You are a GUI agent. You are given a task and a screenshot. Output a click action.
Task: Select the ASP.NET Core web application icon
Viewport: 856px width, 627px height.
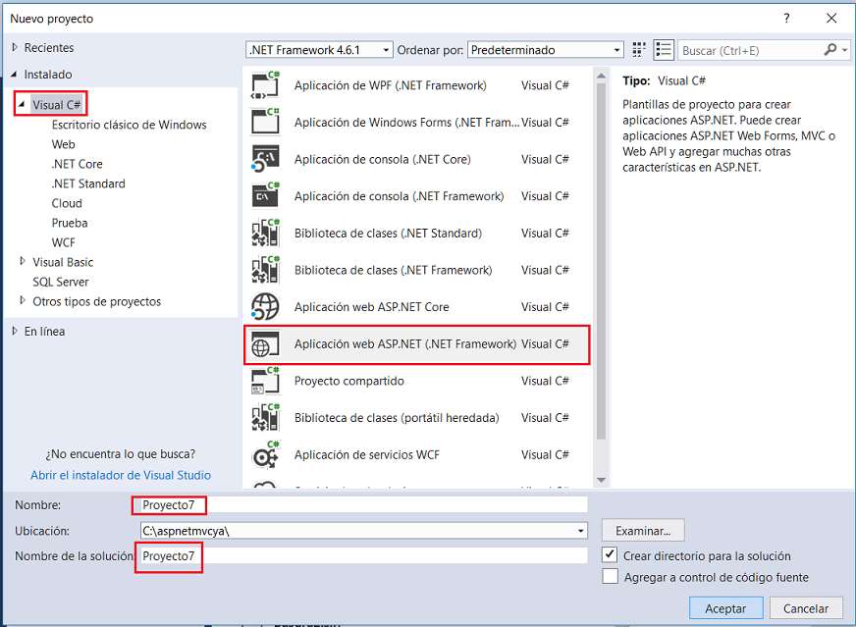coord(265,307)
